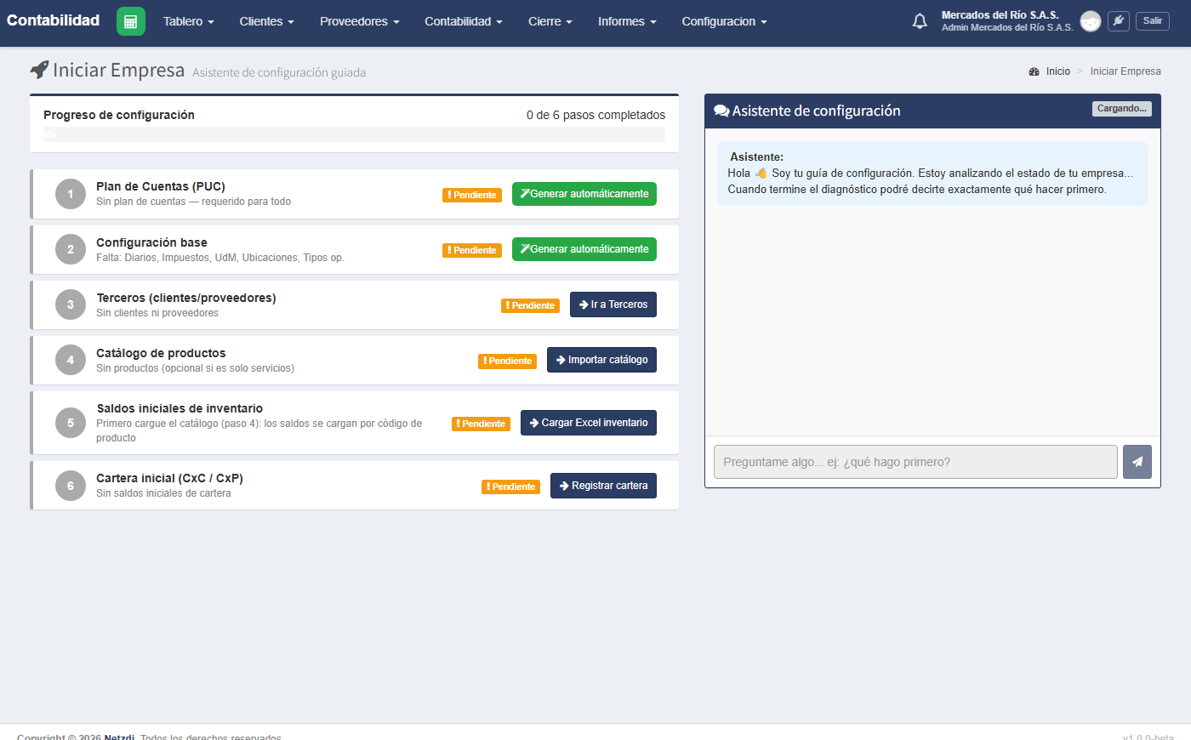Open the Clientes dropdown
1191x740 pixels.
point(267,21)
